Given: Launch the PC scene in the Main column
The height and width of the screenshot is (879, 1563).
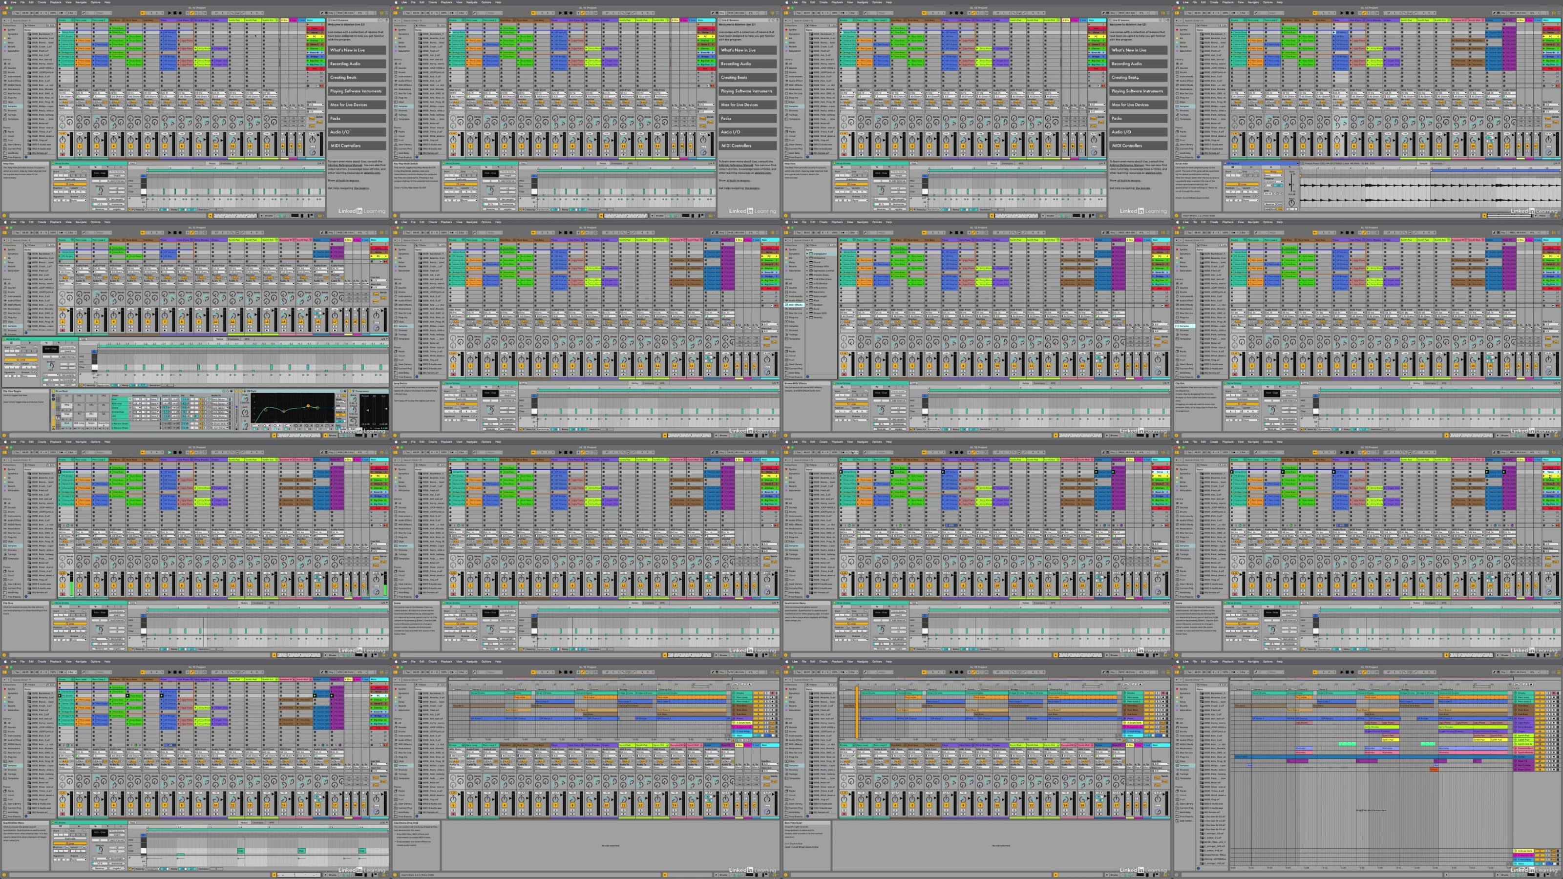Looking at the screenshot, I should (x=308, y=37).
